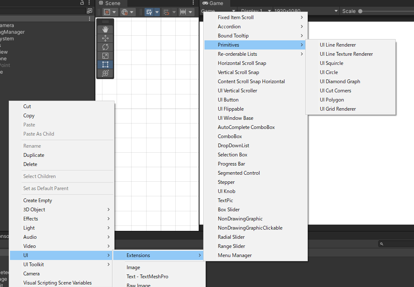The image size is (414, 287).
Task: Open the hierarchy scene row options
Action: coord(90,19)
